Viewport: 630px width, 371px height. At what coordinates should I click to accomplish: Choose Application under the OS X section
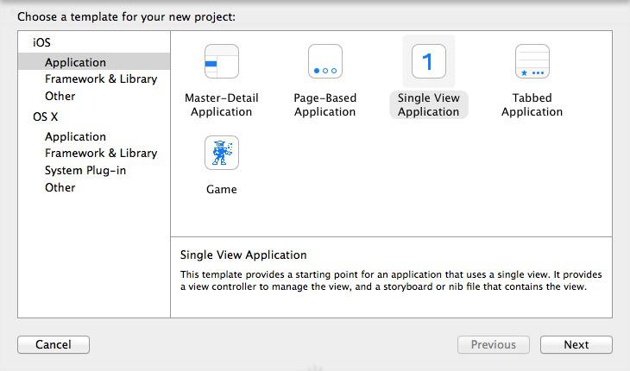click(75, 136)
